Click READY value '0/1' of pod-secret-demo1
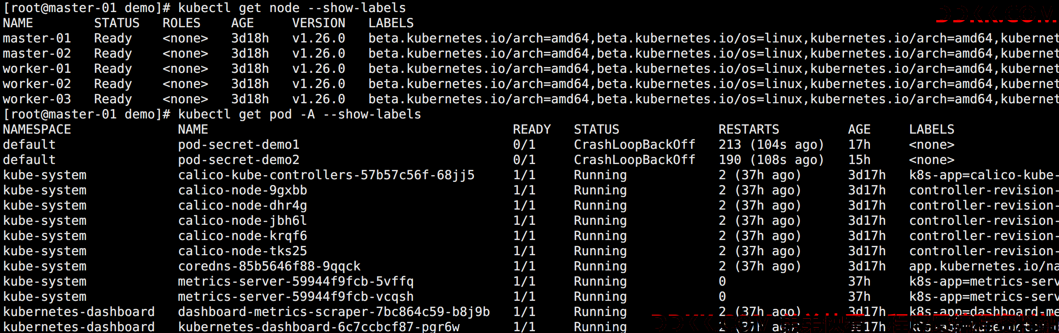 coord(524,145)
